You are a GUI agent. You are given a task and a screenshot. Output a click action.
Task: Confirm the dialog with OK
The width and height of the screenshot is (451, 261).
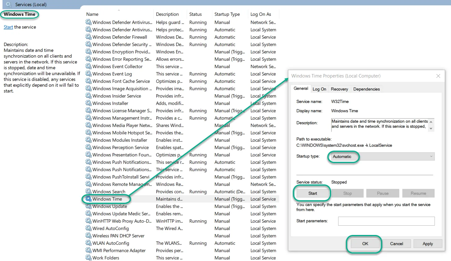point(365,244)
